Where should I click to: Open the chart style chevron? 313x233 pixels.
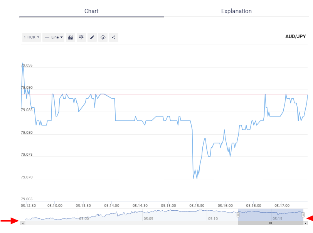61,37
